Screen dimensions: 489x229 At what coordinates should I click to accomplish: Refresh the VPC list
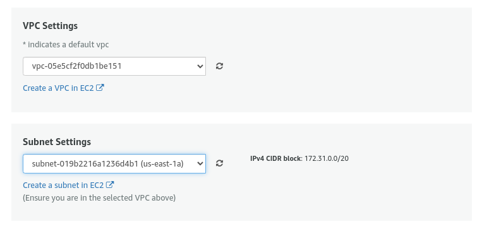pos(219,66)
